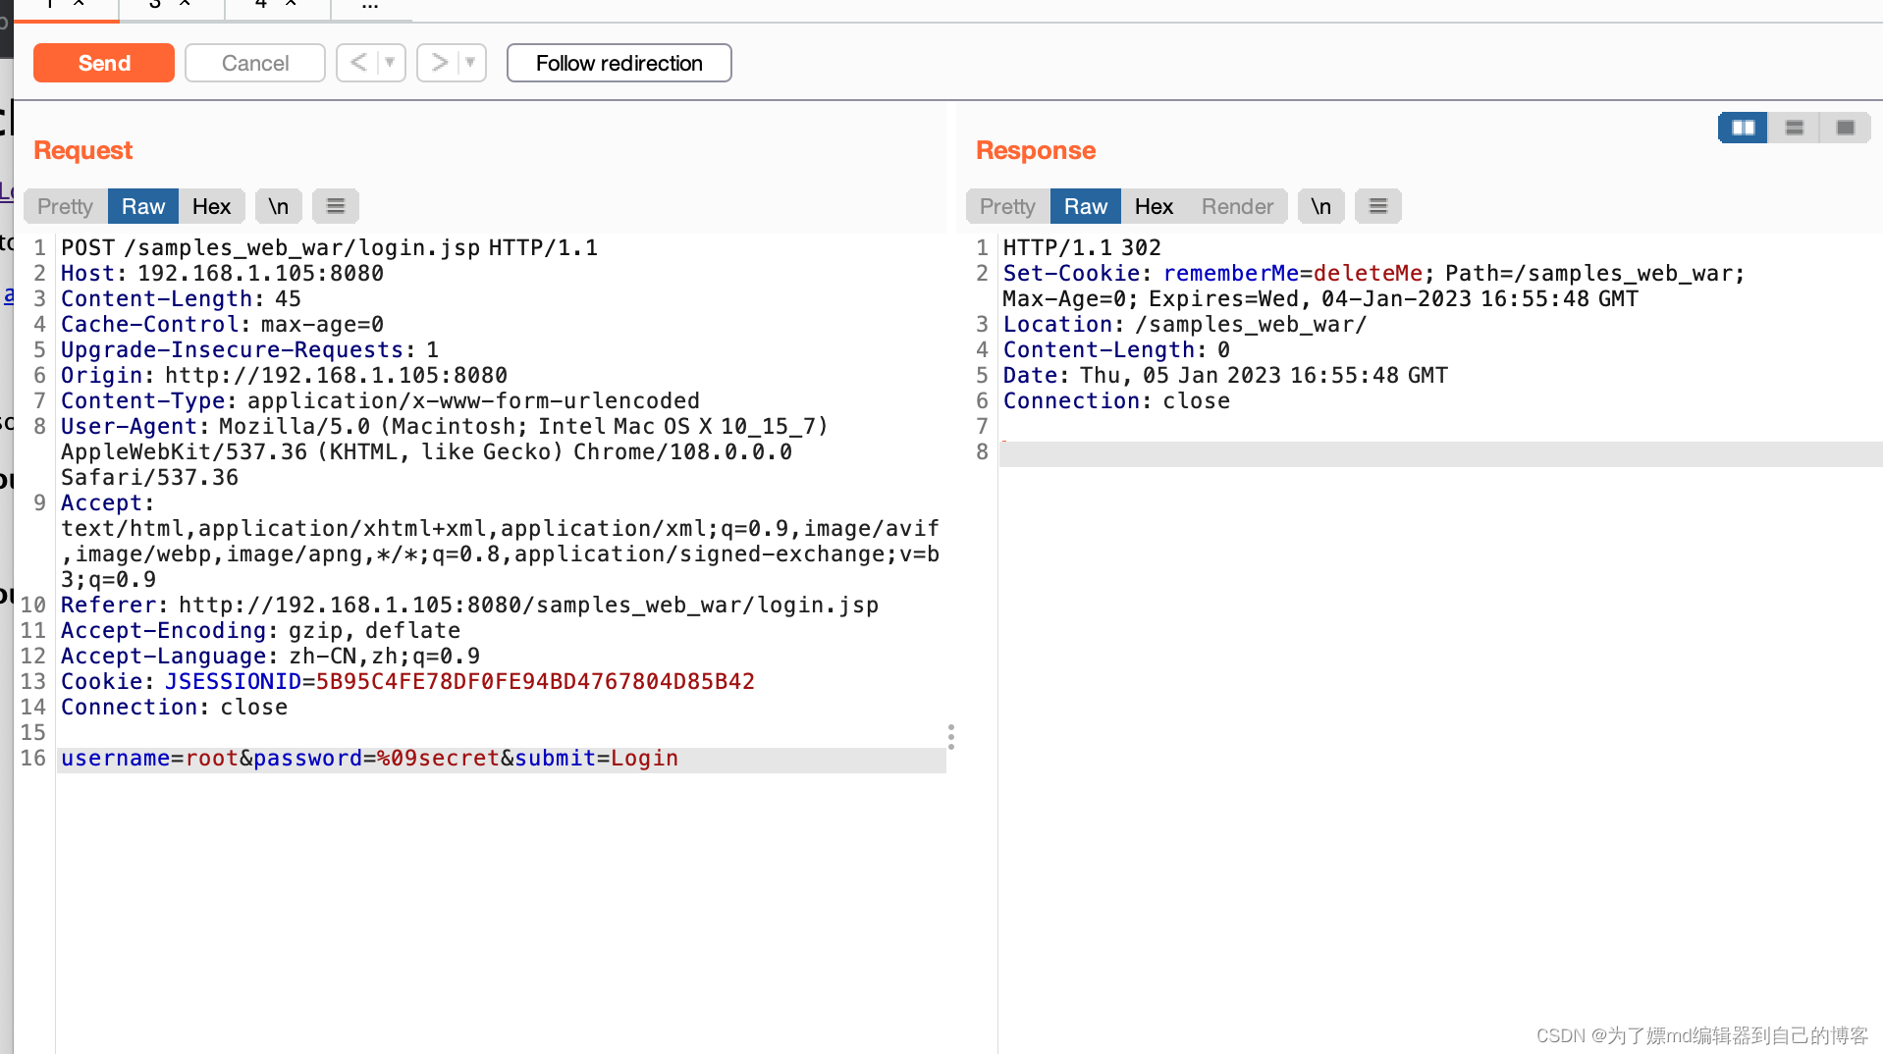1883x1054 pixels.
Task: Open Request pane options menu icon
Action: (336, 206)
